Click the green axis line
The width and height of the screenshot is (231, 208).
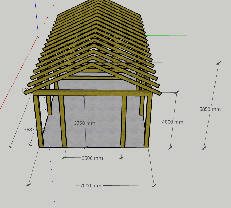(187, 36)
